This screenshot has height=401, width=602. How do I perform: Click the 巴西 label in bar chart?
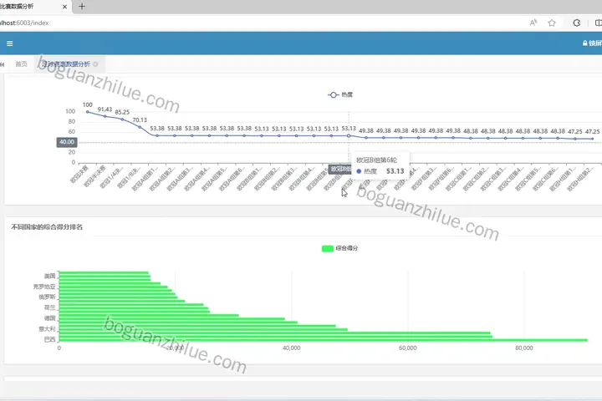(x=49, y=339)
